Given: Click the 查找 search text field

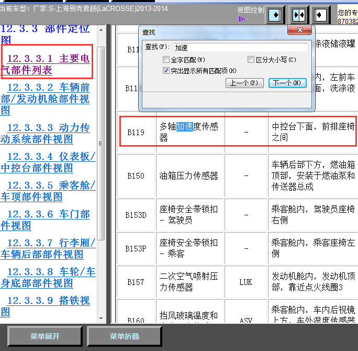Looking at the screenshot, I should pyautogui.click(x=241, y=48).
